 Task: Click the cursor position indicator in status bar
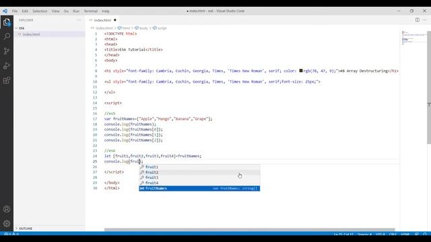[343, 235]
